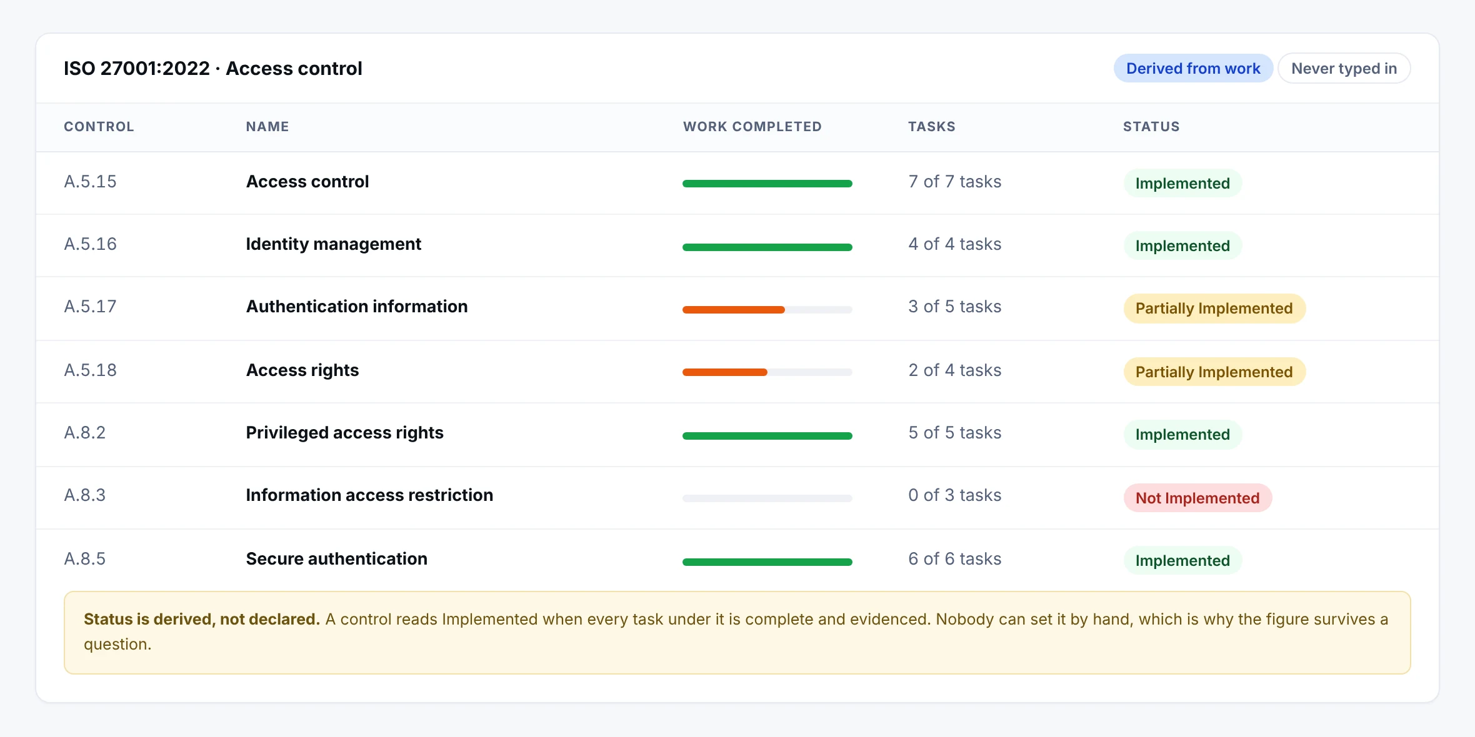
Task: Click Implemented badge for Secure authentication
Action: (1182, 560)
